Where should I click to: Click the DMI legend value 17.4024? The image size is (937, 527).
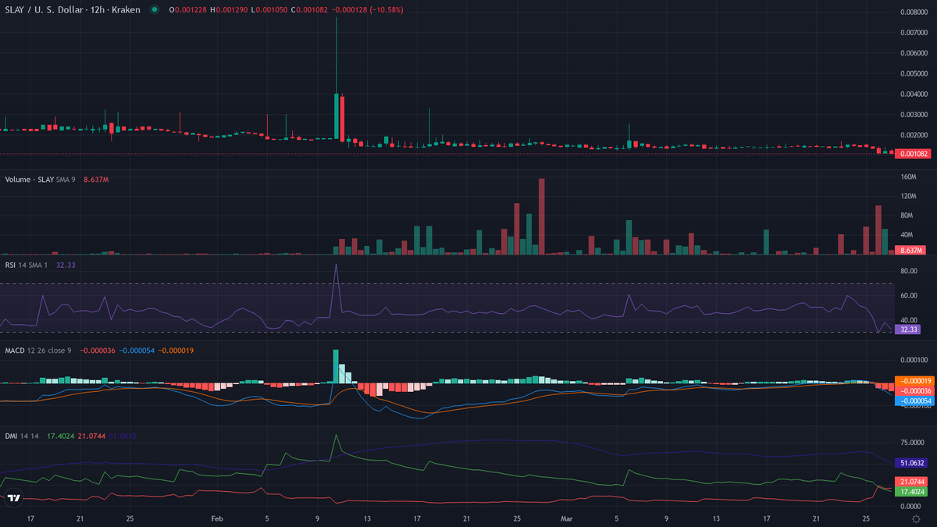(x=59, y=436)
